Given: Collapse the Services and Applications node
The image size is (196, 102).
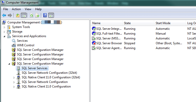Looking at the screenshot, I should (x=4, y=36).
